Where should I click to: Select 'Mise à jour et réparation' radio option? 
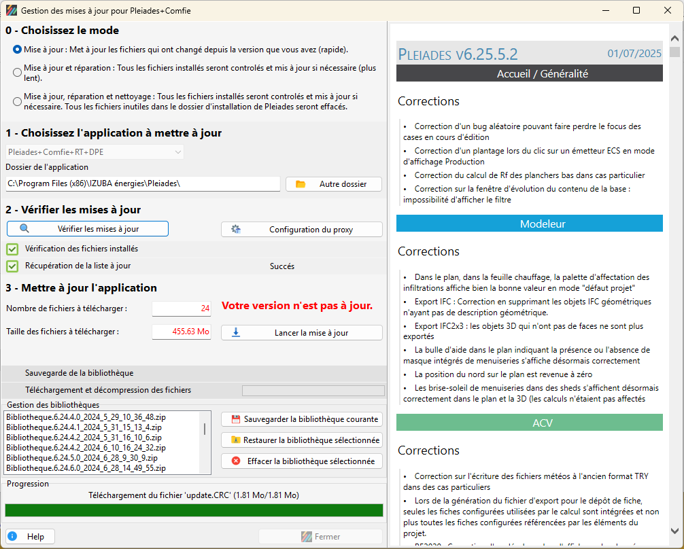[x=17, y=73]
